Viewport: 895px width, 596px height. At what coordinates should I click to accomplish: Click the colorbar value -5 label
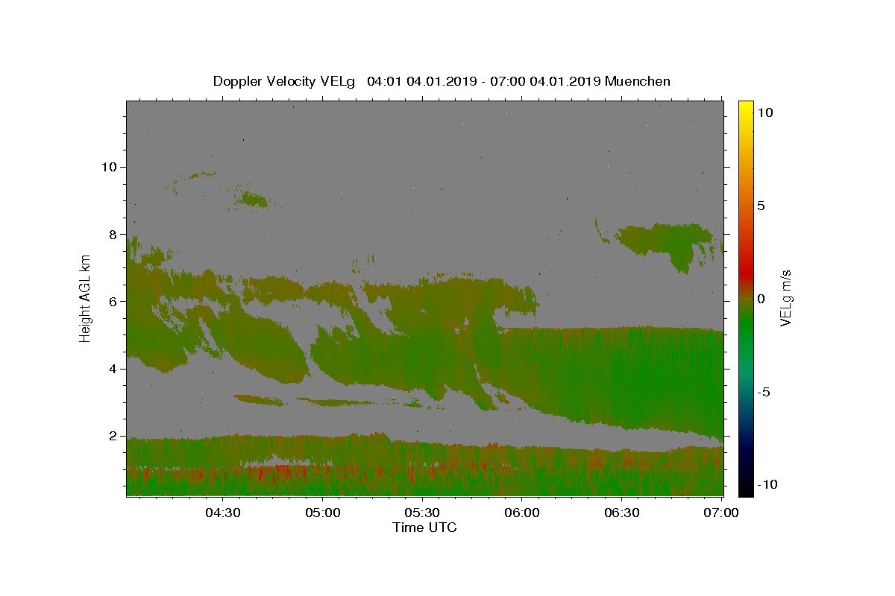pos(764,392)
